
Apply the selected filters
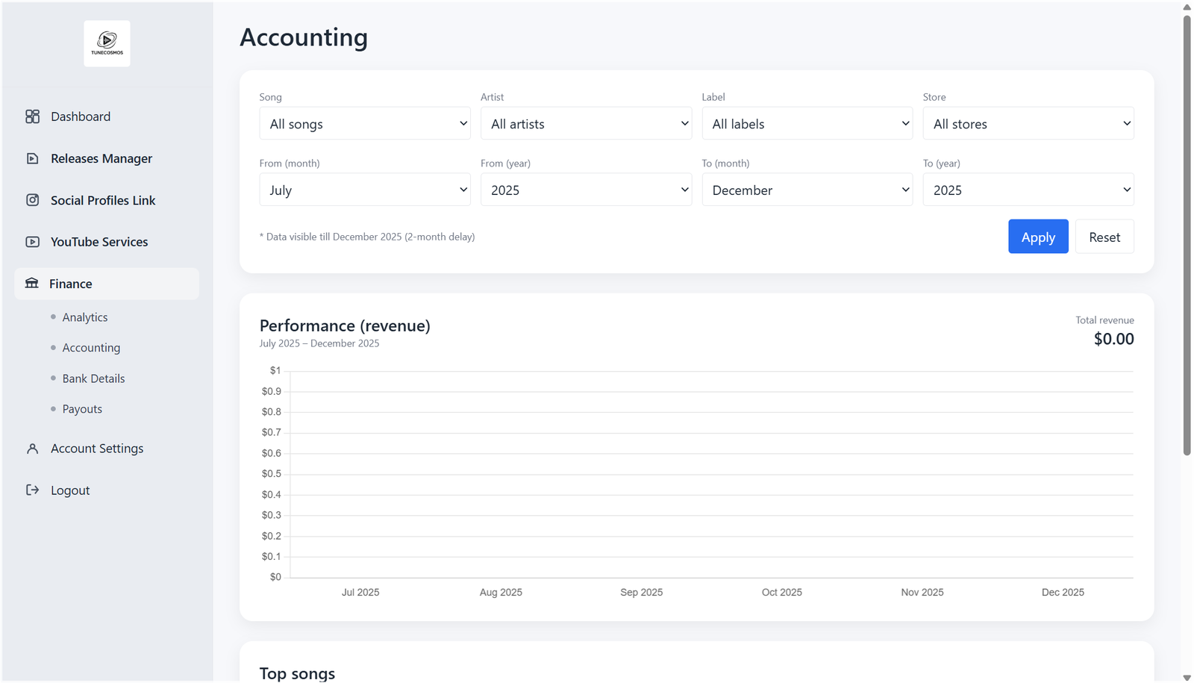[x=1037, y=237]
